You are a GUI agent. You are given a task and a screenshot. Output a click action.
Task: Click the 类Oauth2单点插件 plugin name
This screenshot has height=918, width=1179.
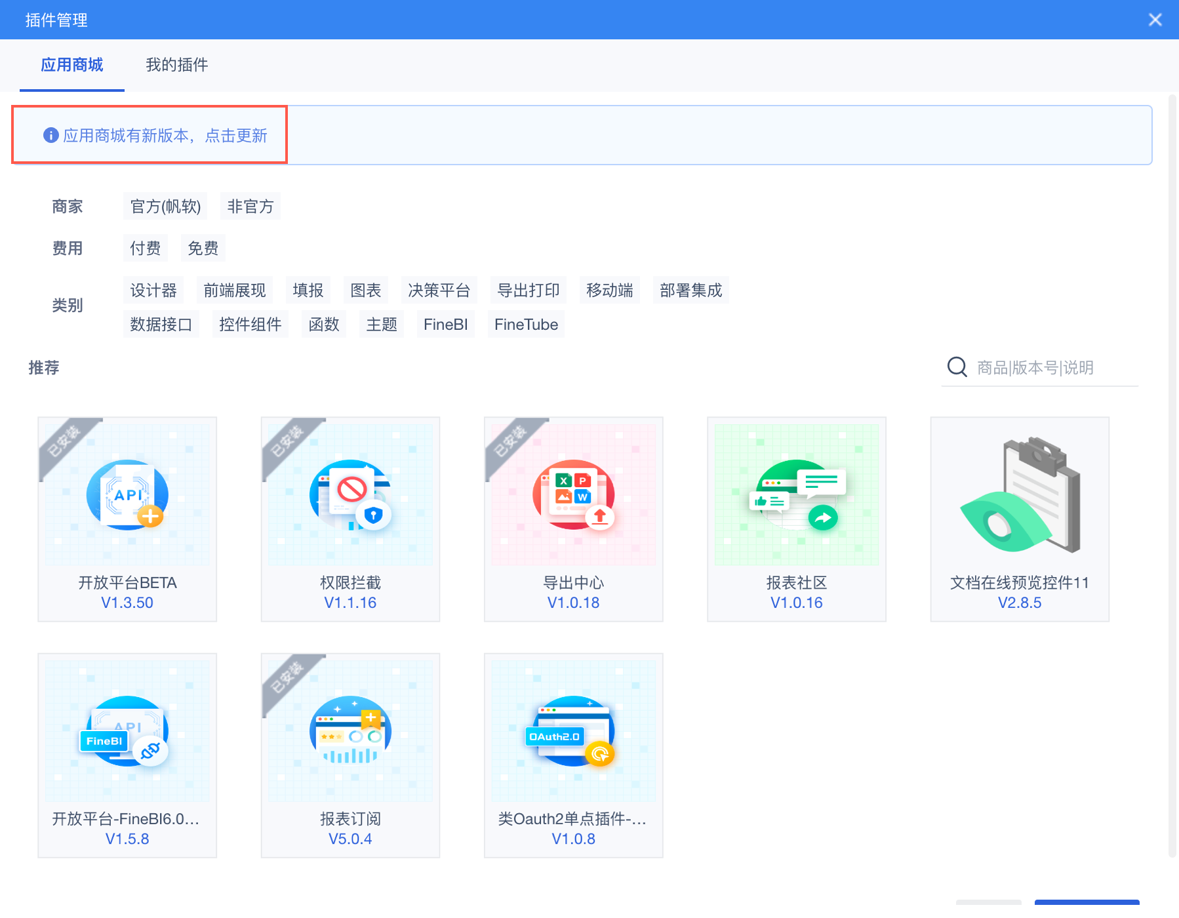(x=572, y=819)
